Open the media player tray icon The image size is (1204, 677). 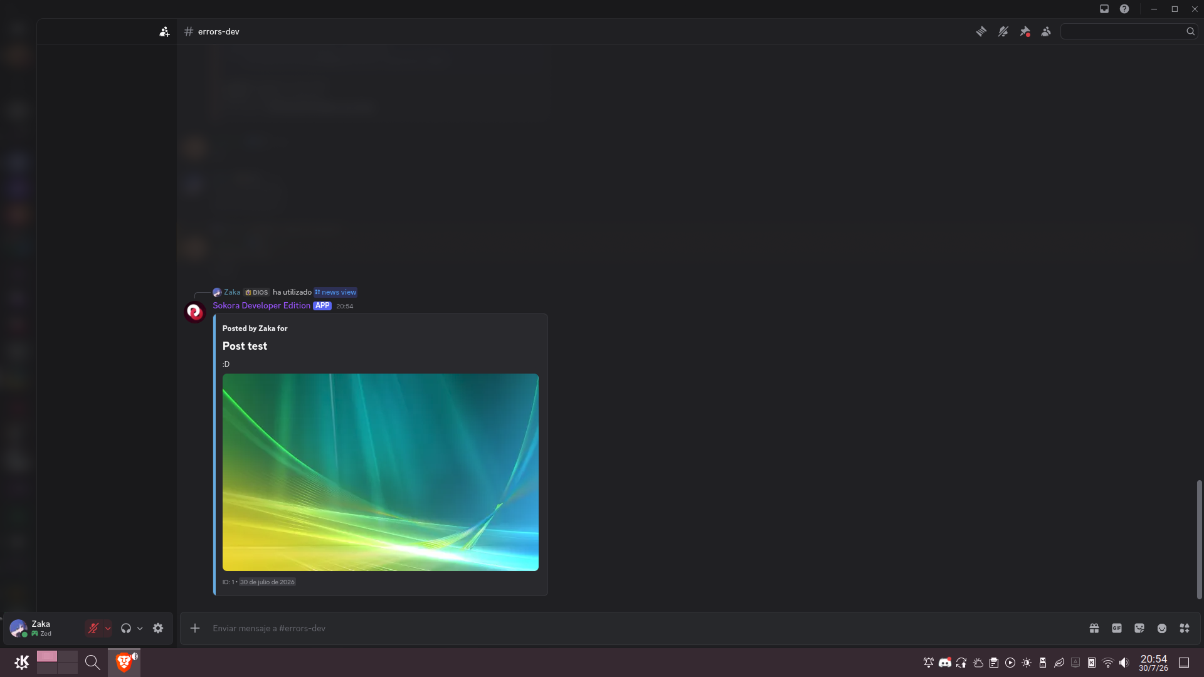(1010, 663)
